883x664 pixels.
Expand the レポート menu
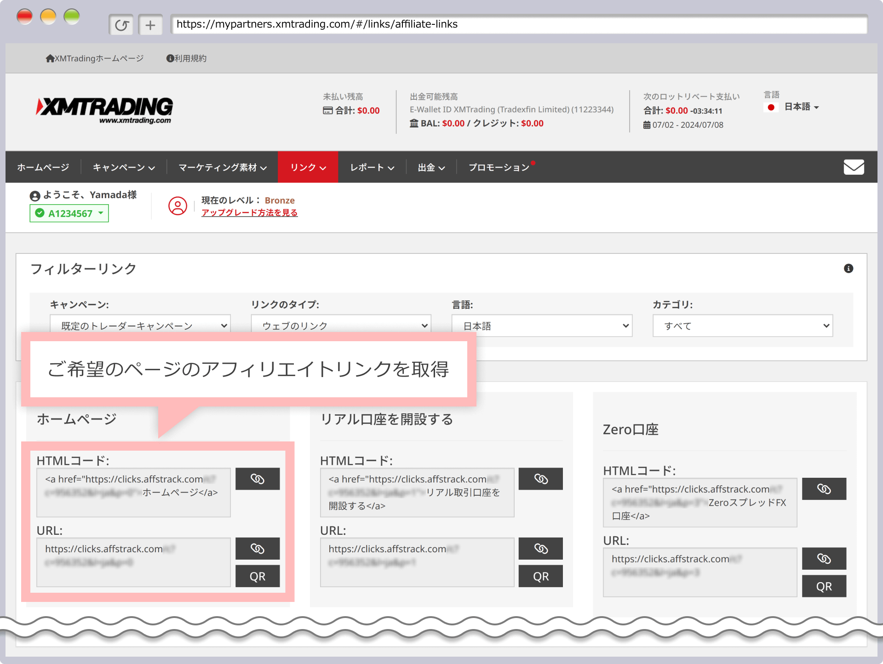(x=372, y=167)
